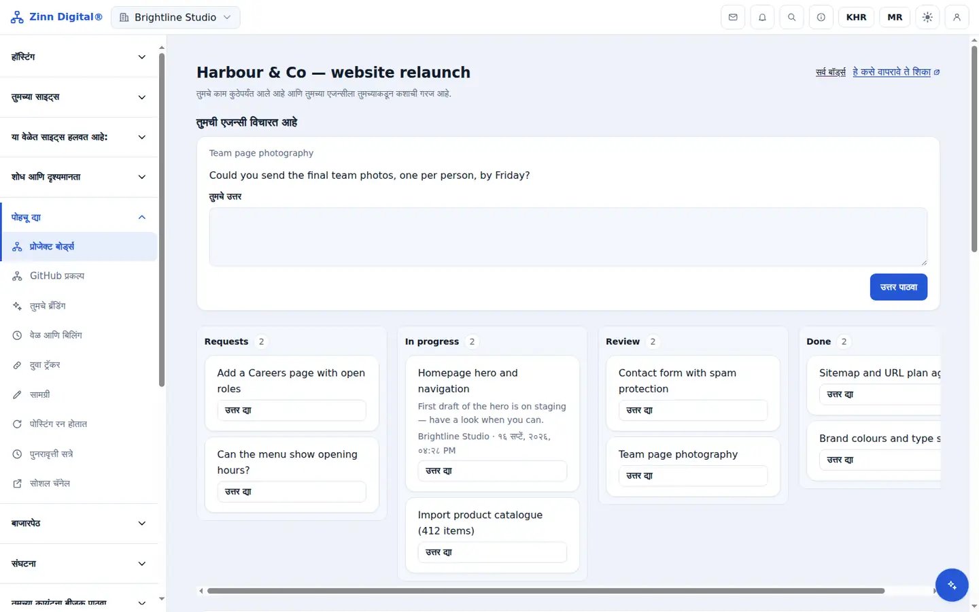Click the Done column title
979x612 pixels.
[819, 342]
